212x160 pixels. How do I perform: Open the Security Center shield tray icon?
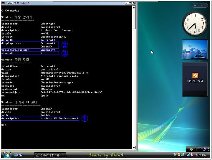click(x=179, y=154)
